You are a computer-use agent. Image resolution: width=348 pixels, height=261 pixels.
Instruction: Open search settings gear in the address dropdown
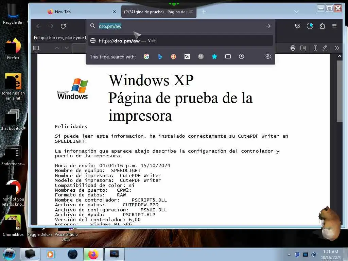click(x=268, y=57)
